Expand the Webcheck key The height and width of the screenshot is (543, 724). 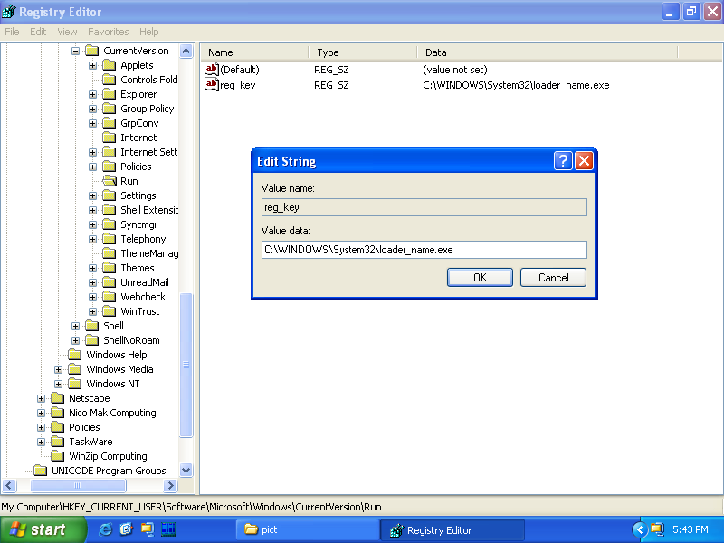[x=93, y=297]
